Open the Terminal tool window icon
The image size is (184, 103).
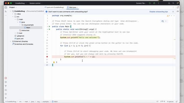pos(6,90)
